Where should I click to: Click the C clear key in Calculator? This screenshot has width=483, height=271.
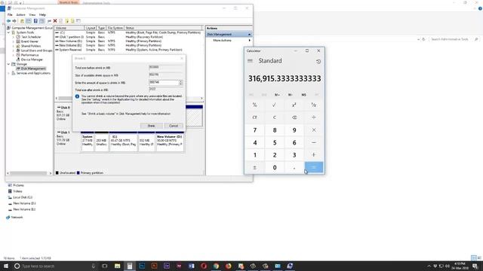[x=274, y=117]
